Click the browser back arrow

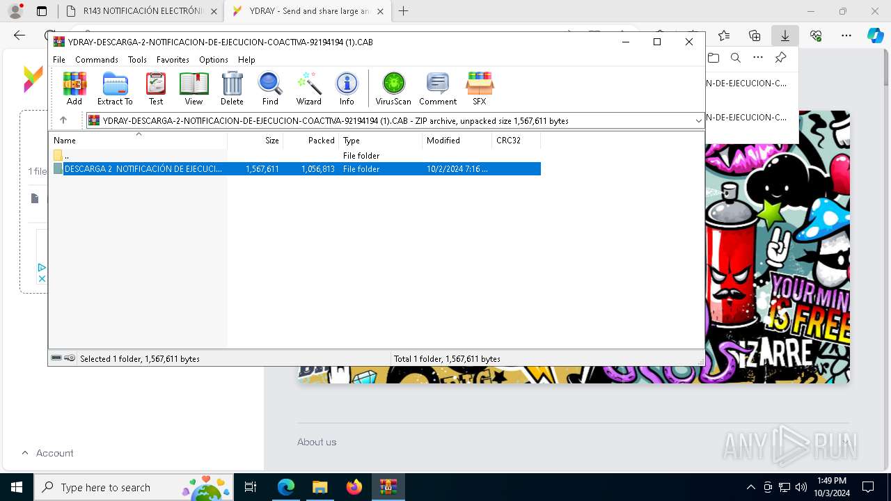click(x=19, y=35)
